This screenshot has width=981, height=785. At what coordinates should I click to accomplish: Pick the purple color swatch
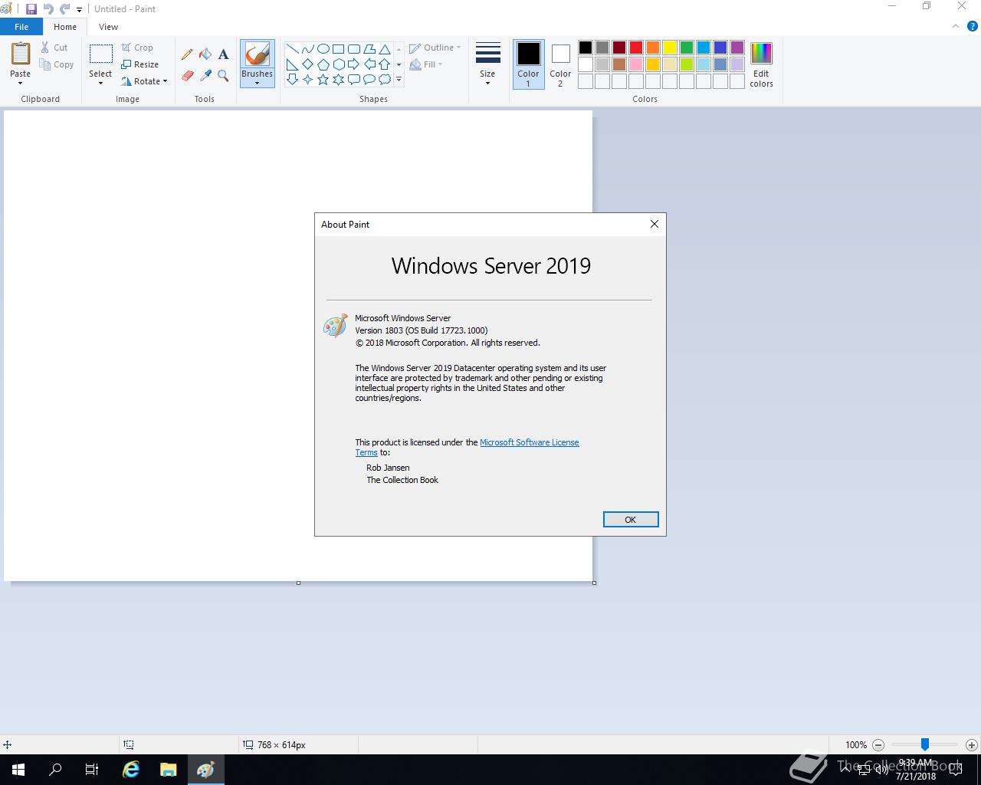(737, 48)
